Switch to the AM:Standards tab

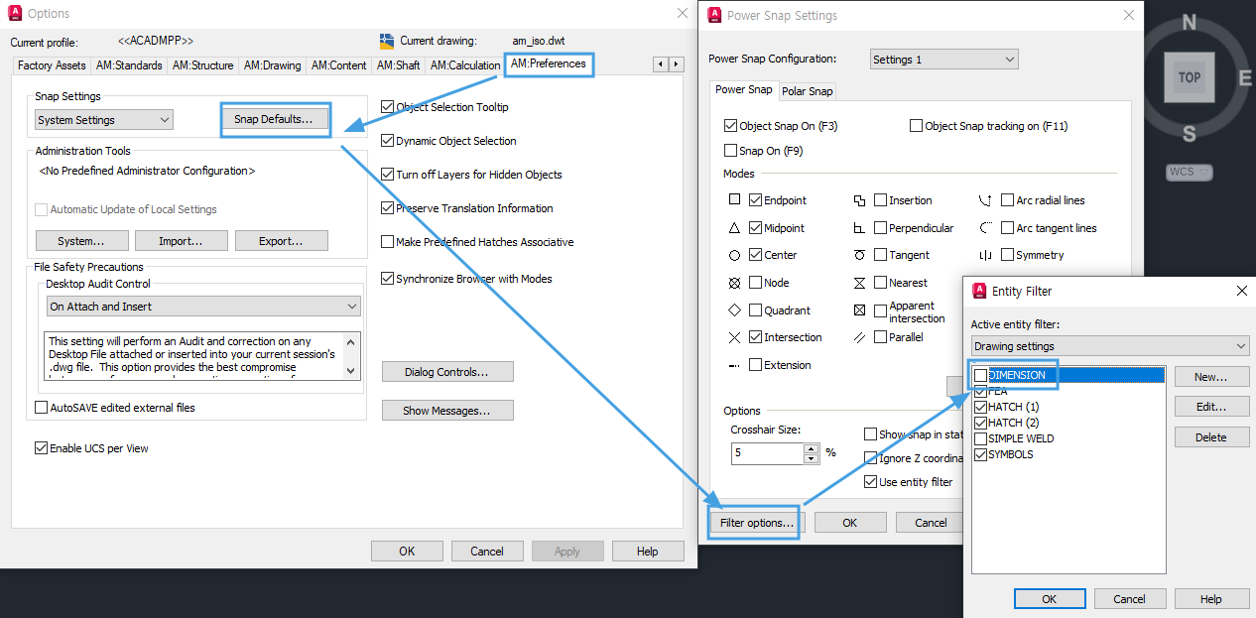(x=129, y=65)
